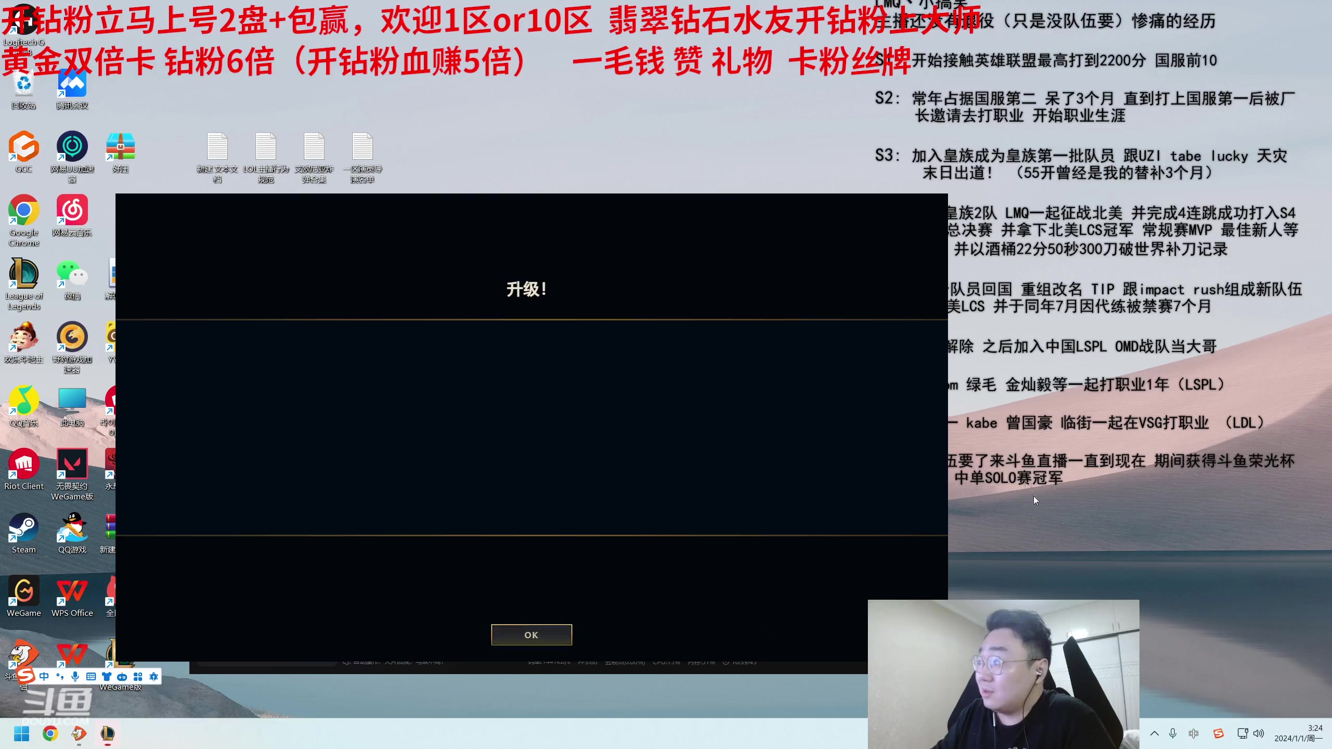Switch to League of Legends in taskbar

108,734
